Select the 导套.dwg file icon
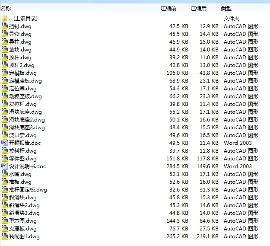 click(x=5, y=34)
